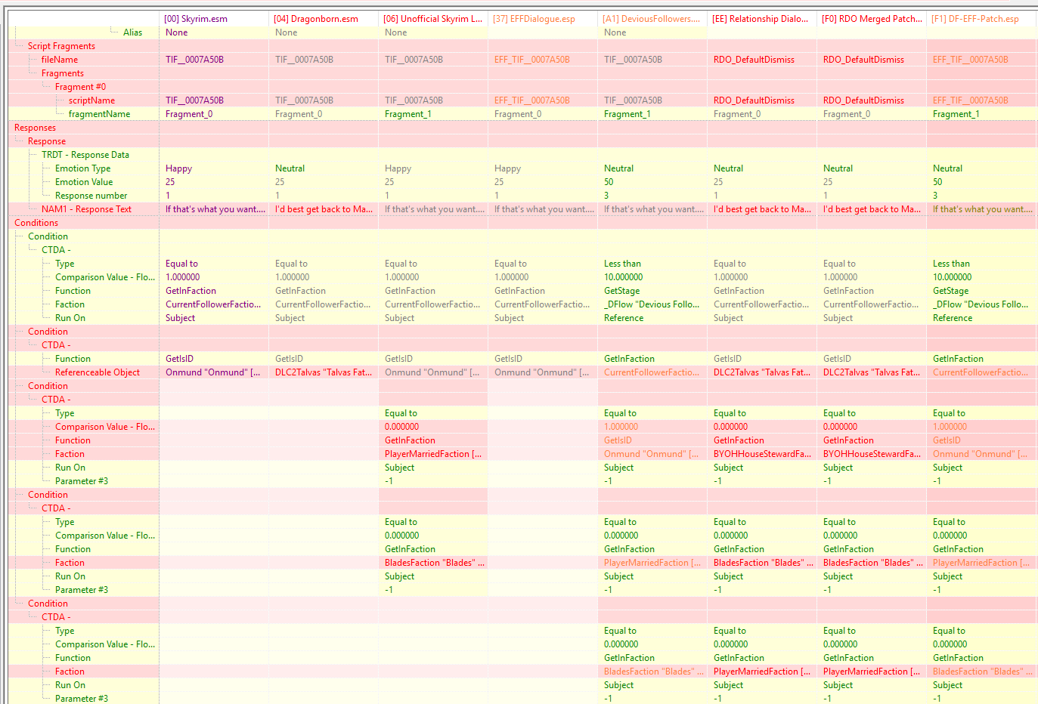Click Happy Emotion Type in Skyrim.esm column
This screenshot has width=1038, height=704.
[178, 168]
